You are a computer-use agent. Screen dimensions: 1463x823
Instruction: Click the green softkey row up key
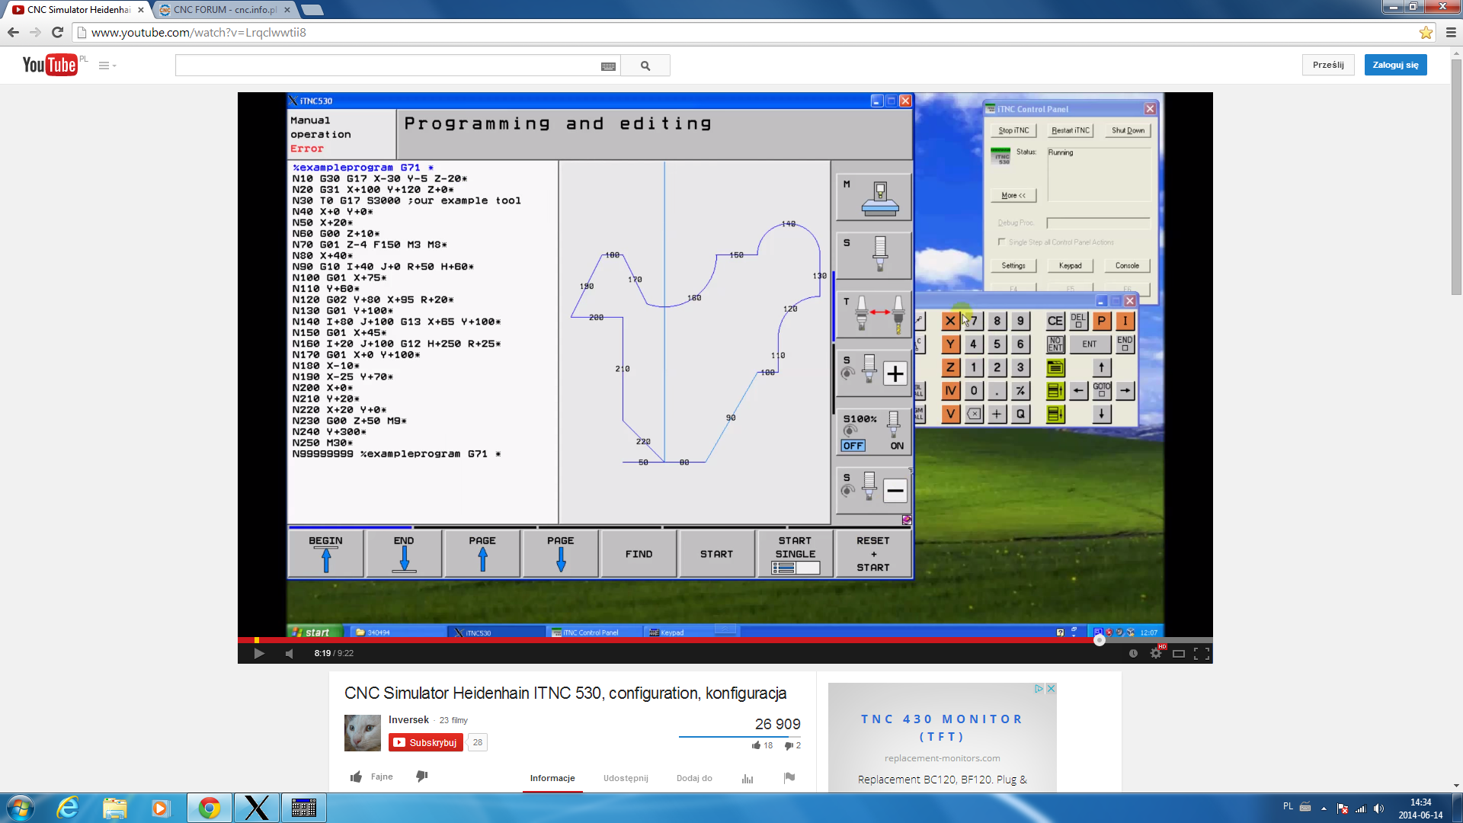coord(1055,391)
